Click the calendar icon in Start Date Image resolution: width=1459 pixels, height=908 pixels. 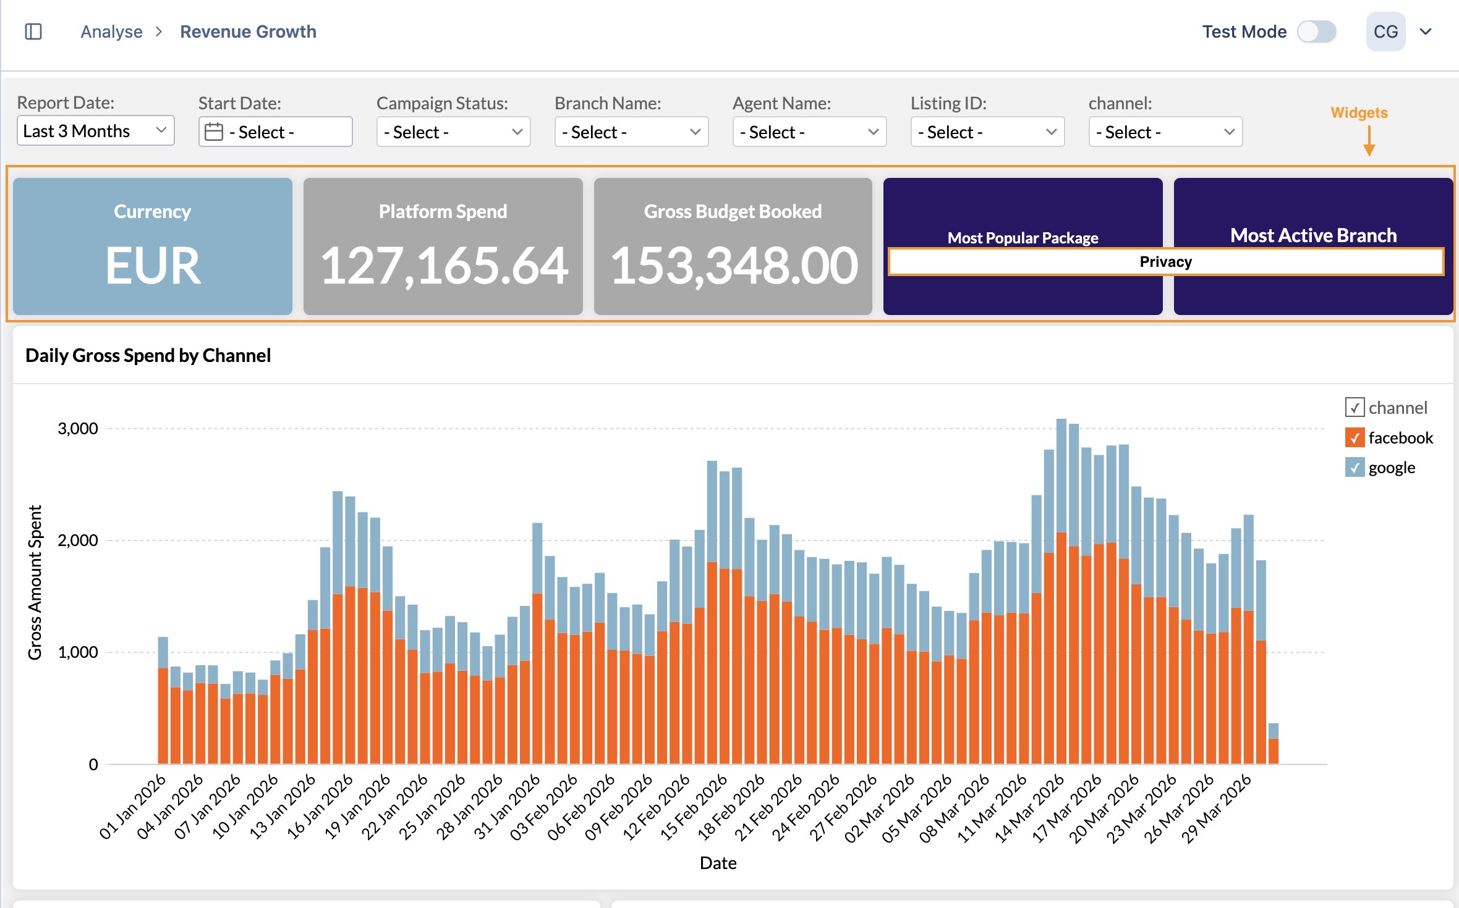click(214, 132)
